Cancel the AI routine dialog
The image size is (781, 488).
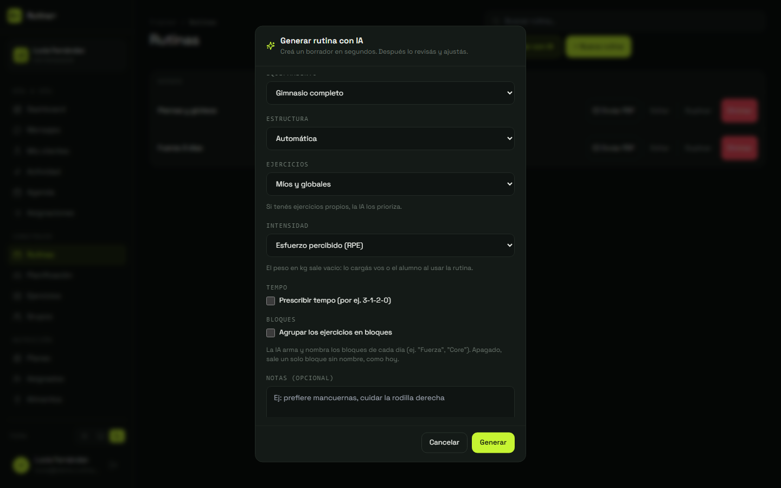[x=444, y=442]
